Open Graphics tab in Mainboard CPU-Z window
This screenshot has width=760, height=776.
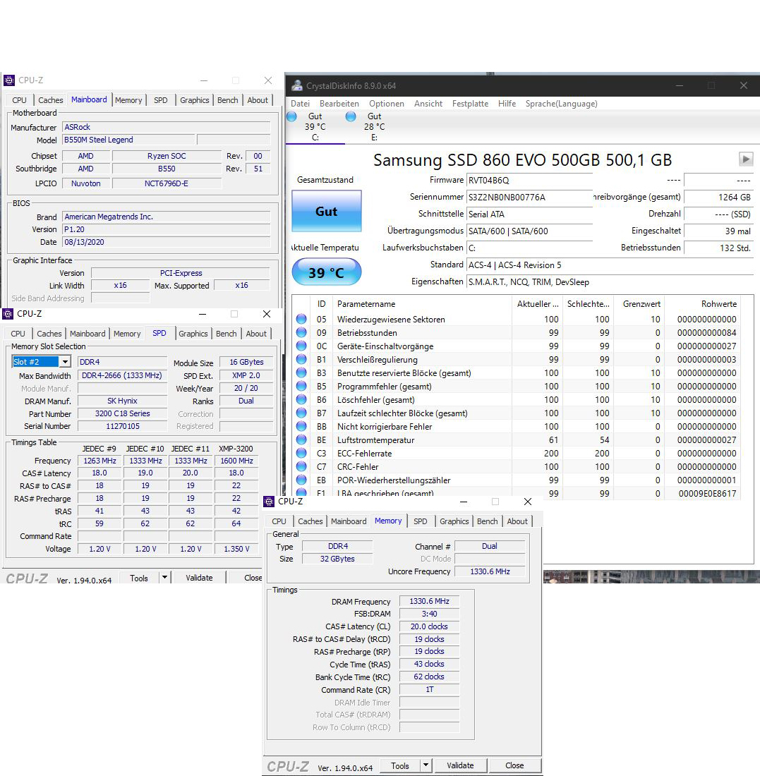pos(195,100)
